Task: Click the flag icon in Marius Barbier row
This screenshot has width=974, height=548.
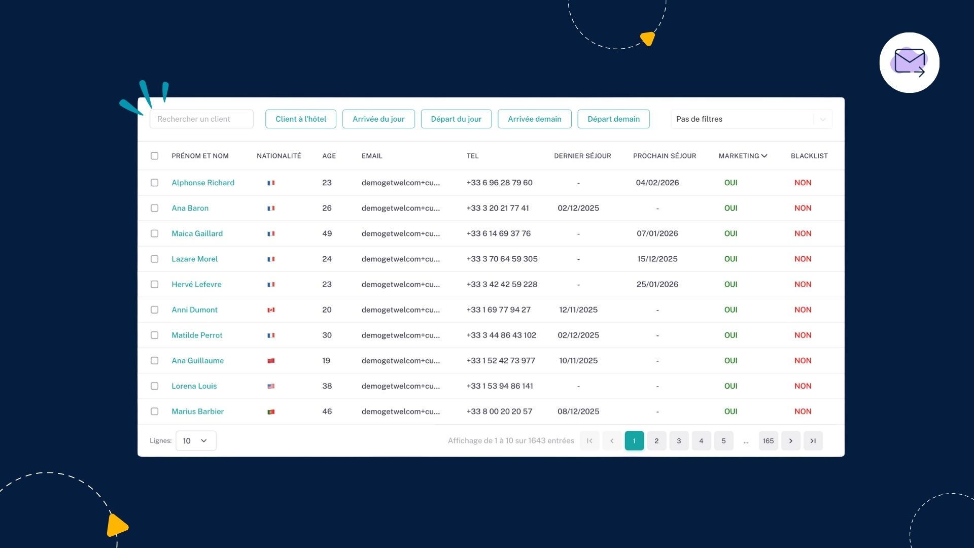Action: click(x=271, y=412)
